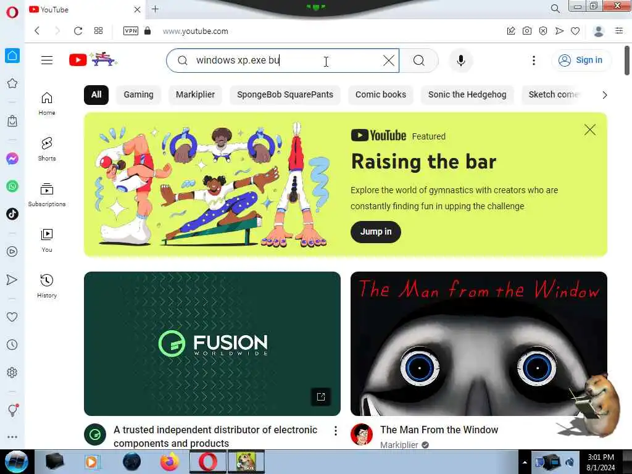The height and width of the screenshot is (474, 632).
Task: Open Speed Dial start page grid icon
Action: (x=98, y=31)
